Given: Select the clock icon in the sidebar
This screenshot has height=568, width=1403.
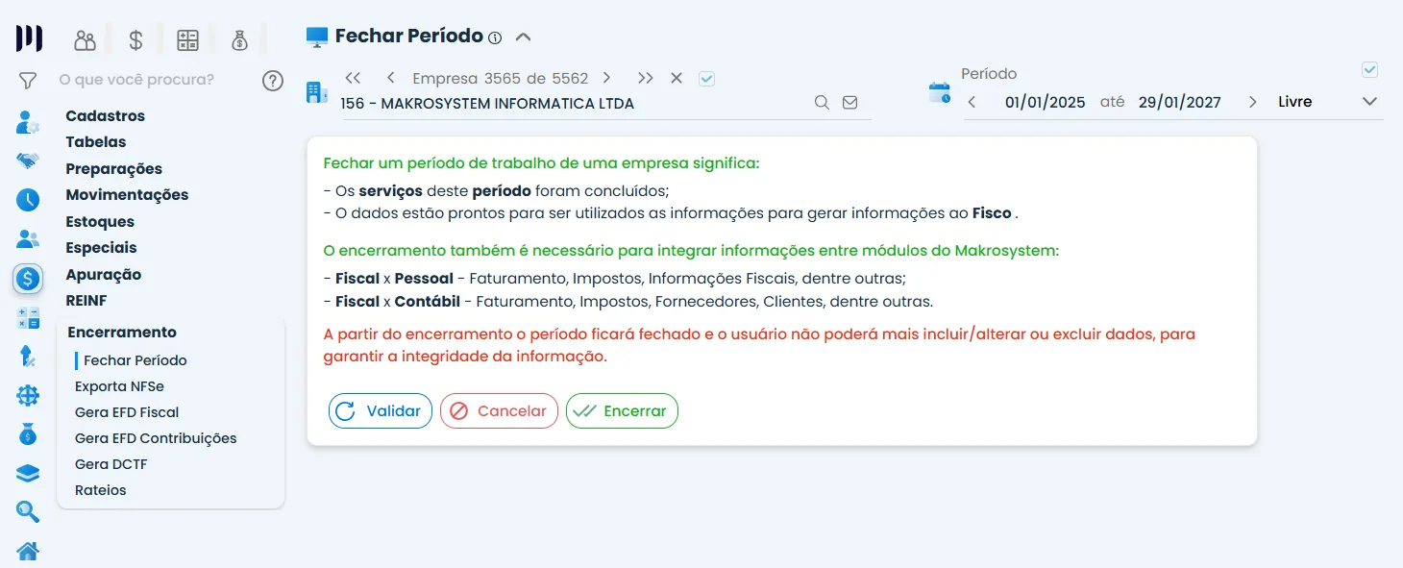Looking at the screenshot, I should 27,199.
